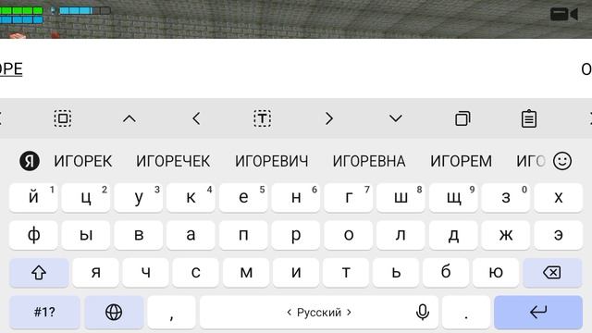Image resolution: width=592 pixels, height=333 pixels.
Task: Tap the и key
Action: pos(296,272)
